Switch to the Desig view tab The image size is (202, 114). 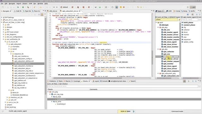coord(184,11)
